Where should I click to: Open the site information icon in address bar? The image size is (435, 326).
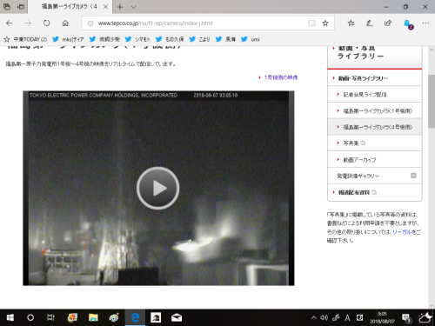90,23
